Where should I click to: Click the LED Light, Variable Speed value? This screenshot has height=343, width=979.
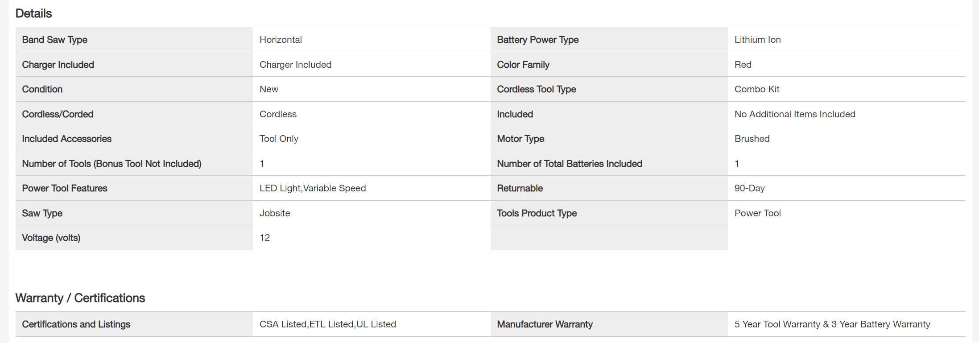(x=313, y=188)
